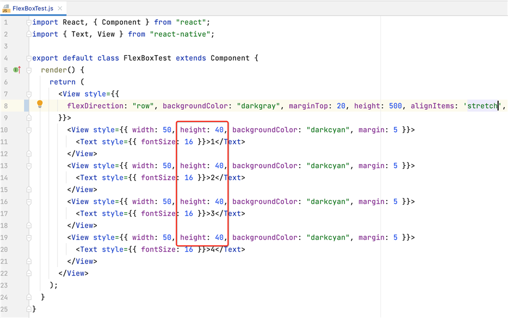Click the JS file icon on the tab
The width and height of the screenshot is (508, 318).
coord(6,8)
